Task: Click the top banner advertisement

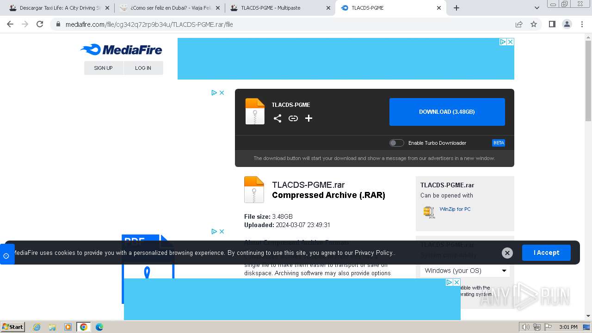Action: [346, 59]
